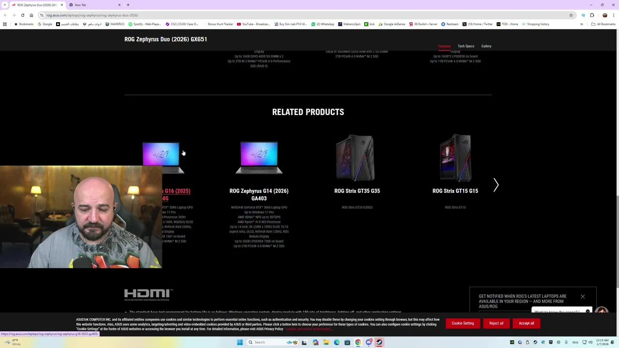Open ROG Strix GT35 G35 product link
Screen dimensions: 619x348
[x=357, y=191]
